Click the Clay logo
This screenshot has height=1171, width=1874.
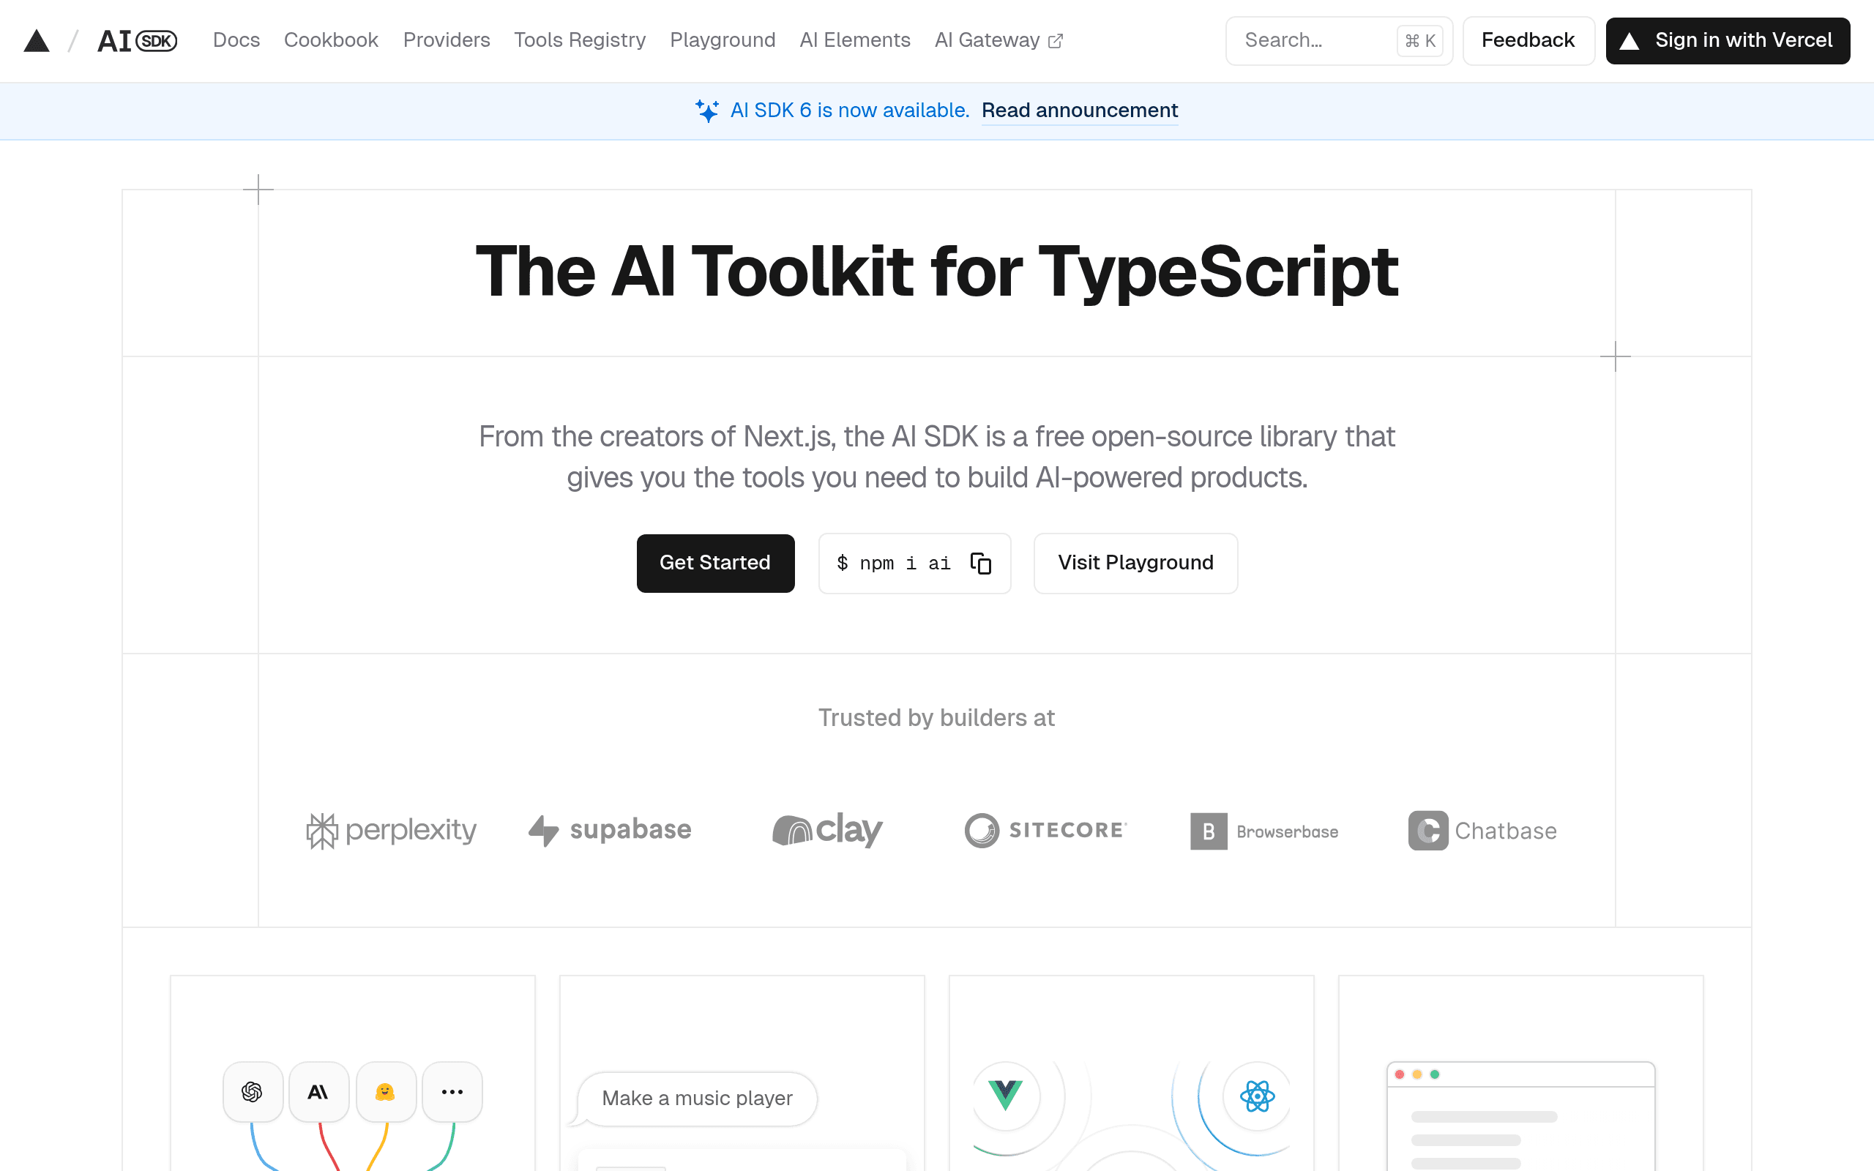pos(827,830)
